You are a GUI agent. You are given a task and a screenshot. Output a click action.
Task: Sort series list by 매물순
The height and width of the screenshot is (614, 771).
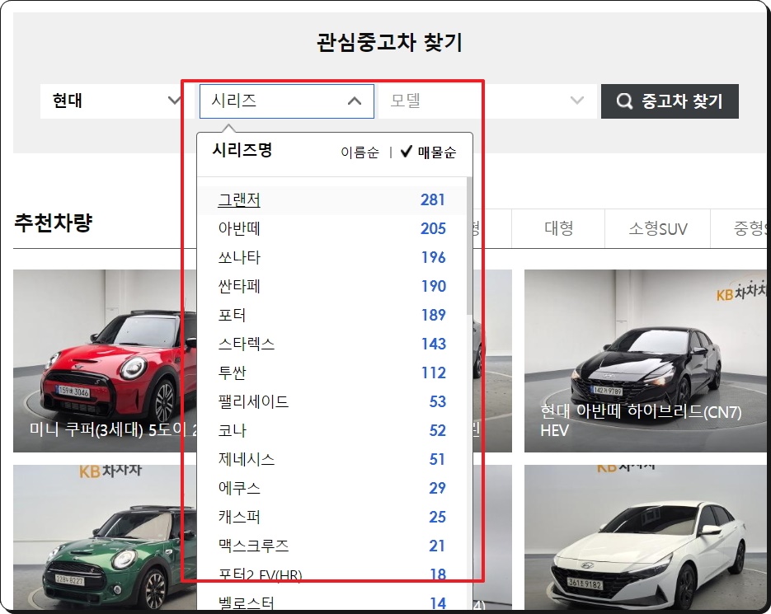click(x=437, y=152)
